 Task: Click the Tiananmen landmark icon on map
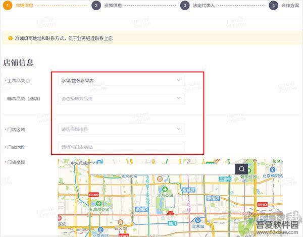pos(171,213)
